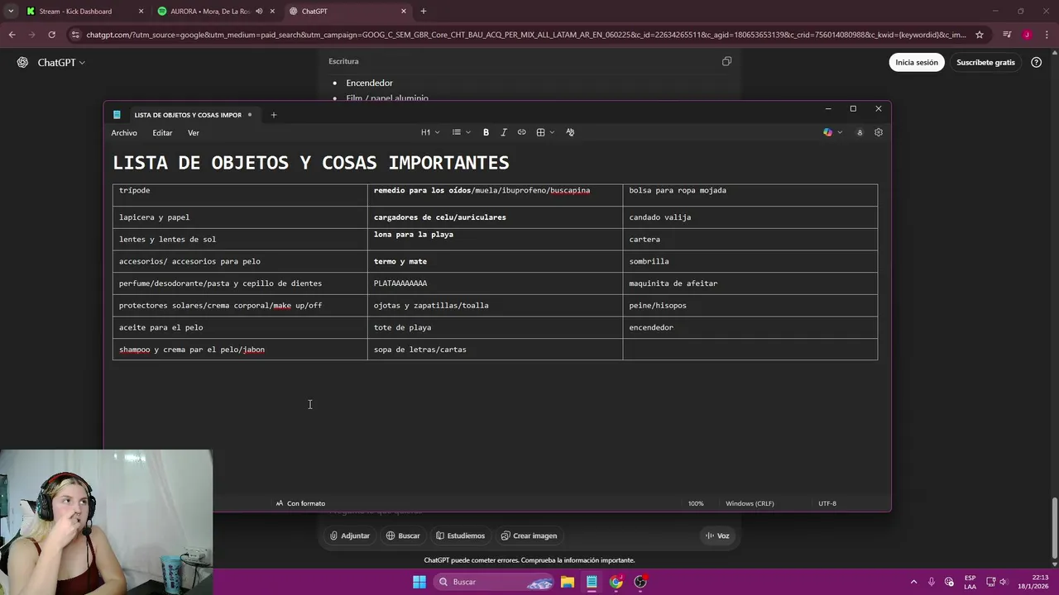Open the Notepad account profile icon

click(x=860, y=132)
